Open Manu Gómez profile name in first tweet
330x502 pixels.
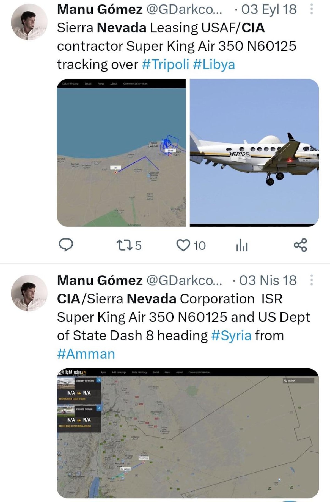(x=100, y=10)
